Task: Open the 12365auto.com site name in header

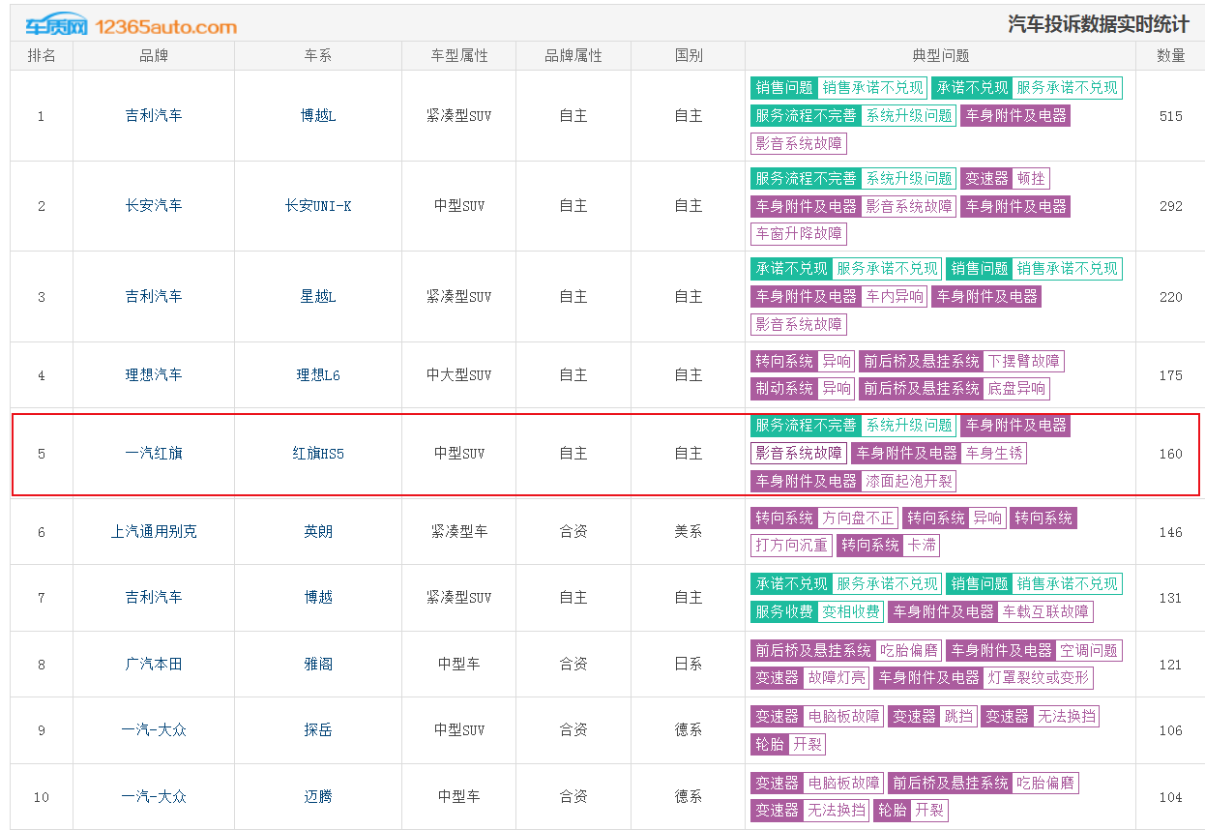Action: tap(164, 27)
